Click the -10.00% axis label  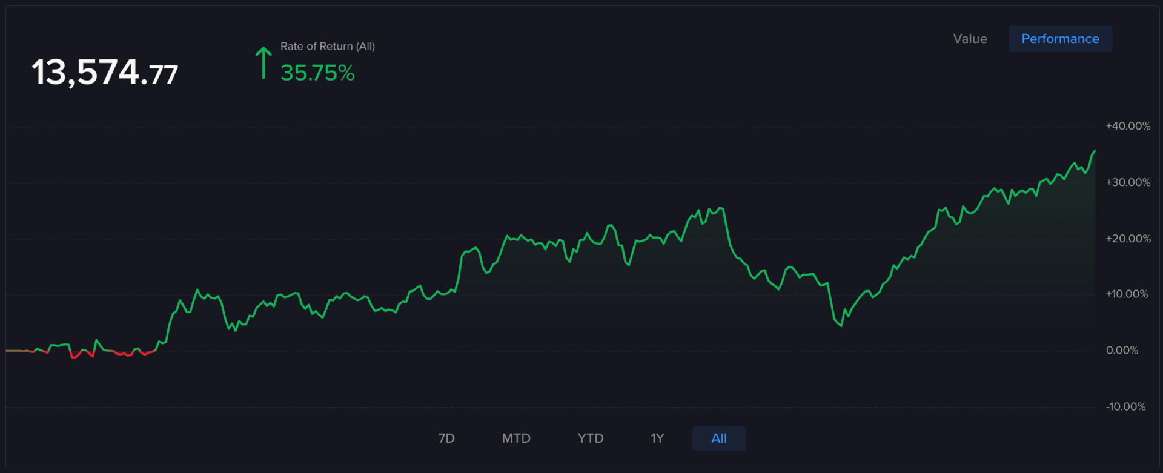[1125, 406]
